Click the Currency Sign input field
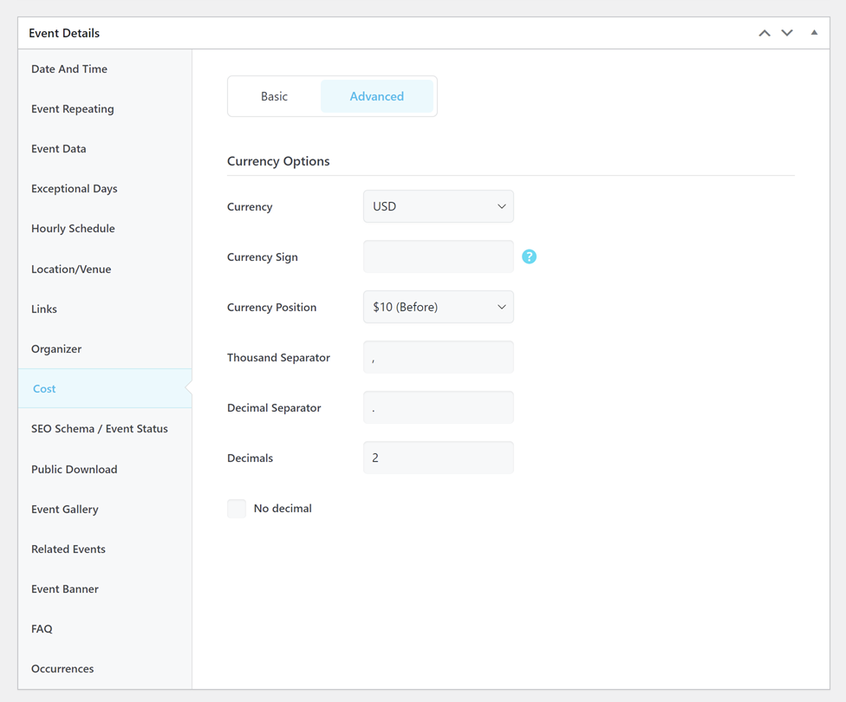Viewport: 846px width, 702px height. point(438,257)
